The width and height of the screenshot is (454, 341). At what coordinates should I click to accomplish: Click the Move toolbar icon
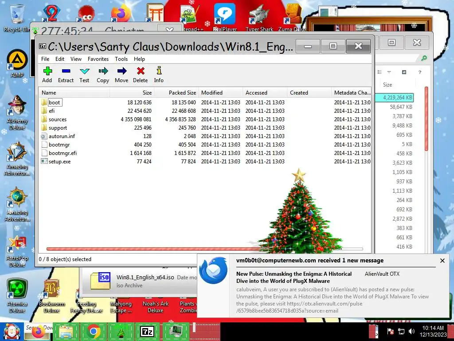pos(121,75)
